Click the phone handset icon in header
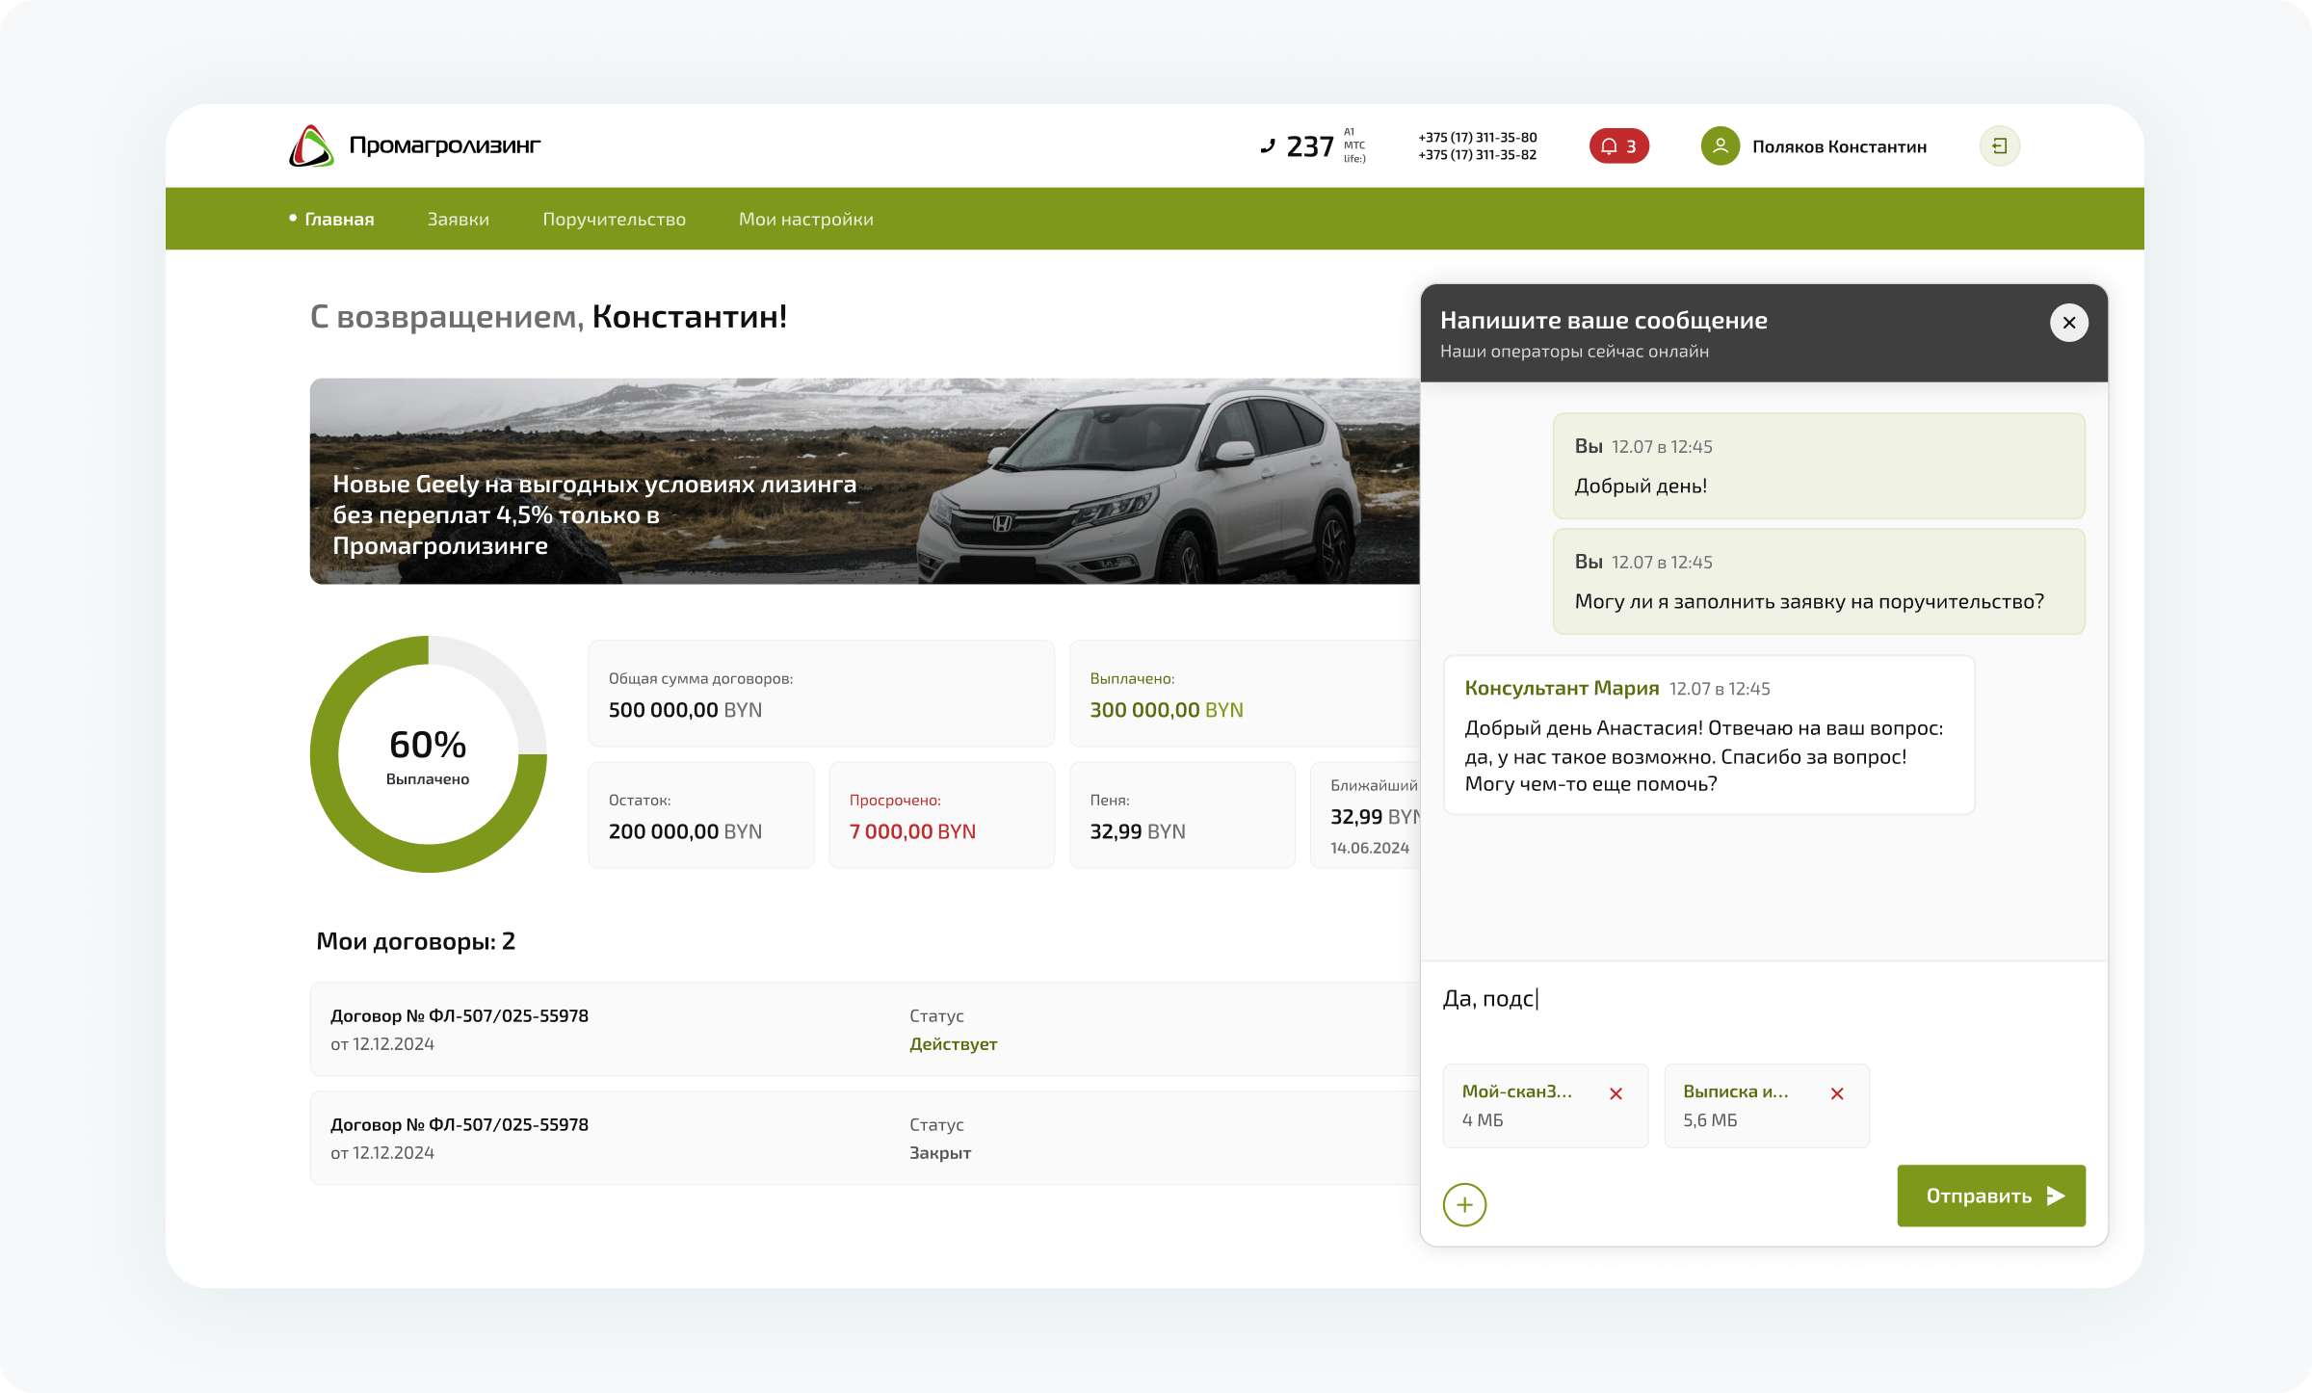Viewport: 2312px width, 1393px height. point(1270,145)
